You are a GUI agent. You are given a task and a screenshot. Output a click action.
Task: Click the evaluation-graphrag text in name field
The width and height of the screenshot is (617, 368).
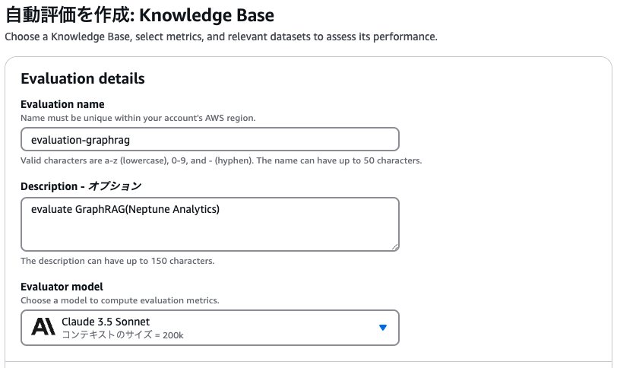tap(86, 139)
